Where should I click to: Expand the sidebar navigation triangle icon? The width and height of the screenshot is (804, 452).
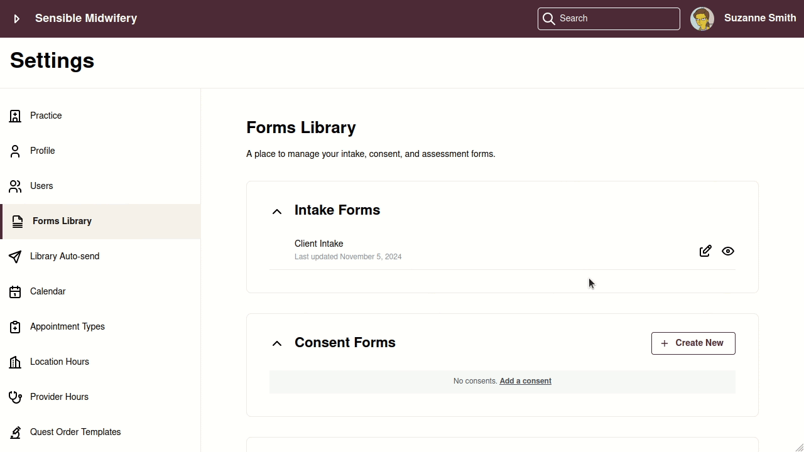[17, 19]
